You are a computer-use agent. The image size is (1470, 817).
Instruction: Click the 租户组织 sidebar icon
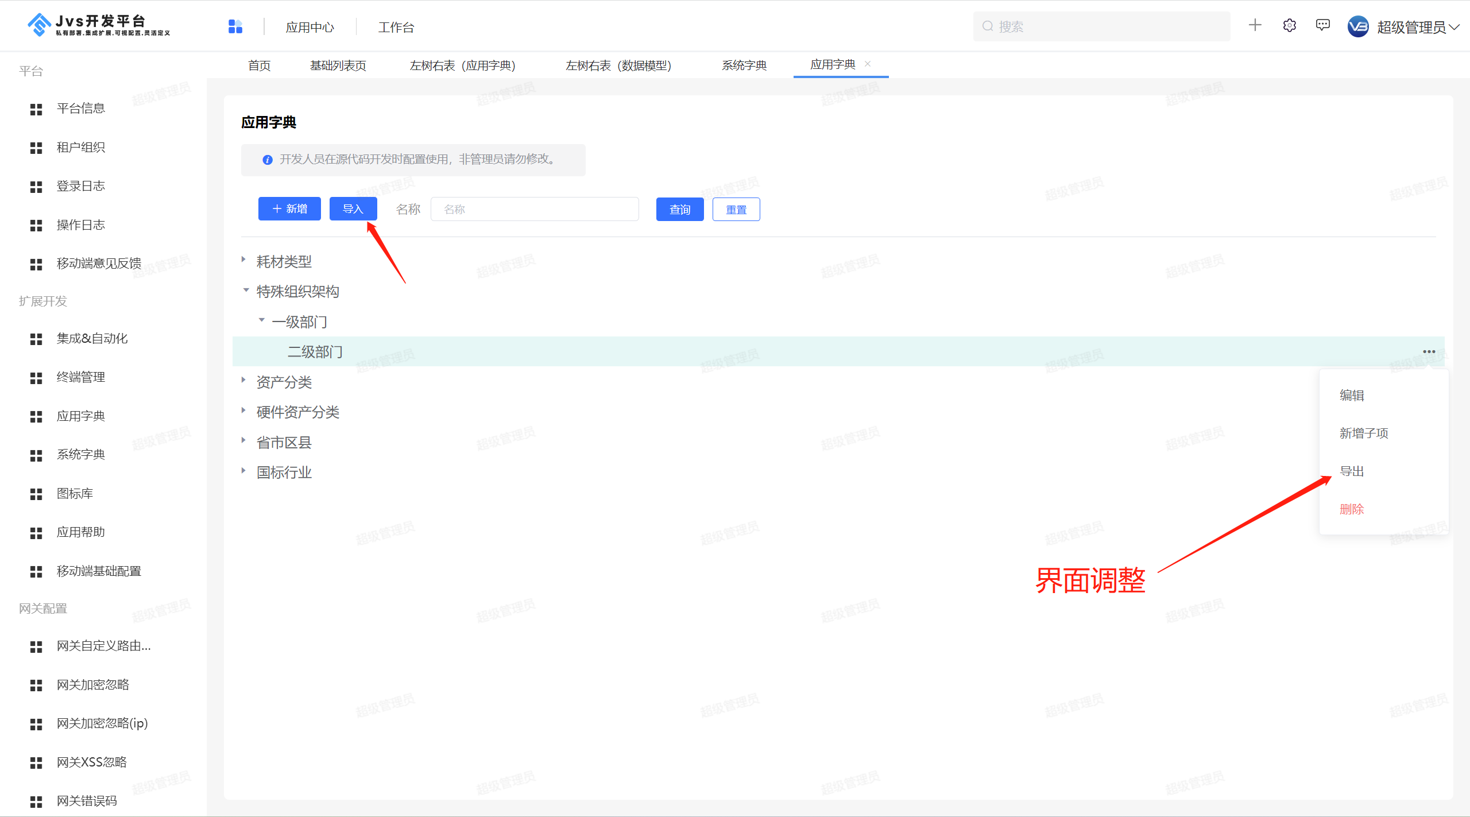[36, 148]
